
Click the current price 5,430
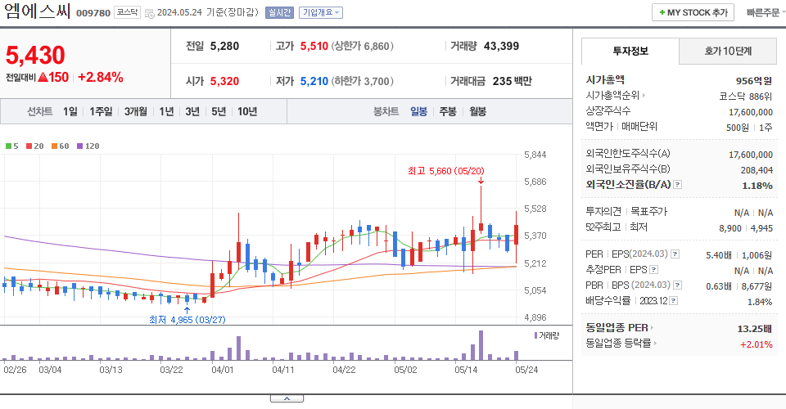(35, 55)
